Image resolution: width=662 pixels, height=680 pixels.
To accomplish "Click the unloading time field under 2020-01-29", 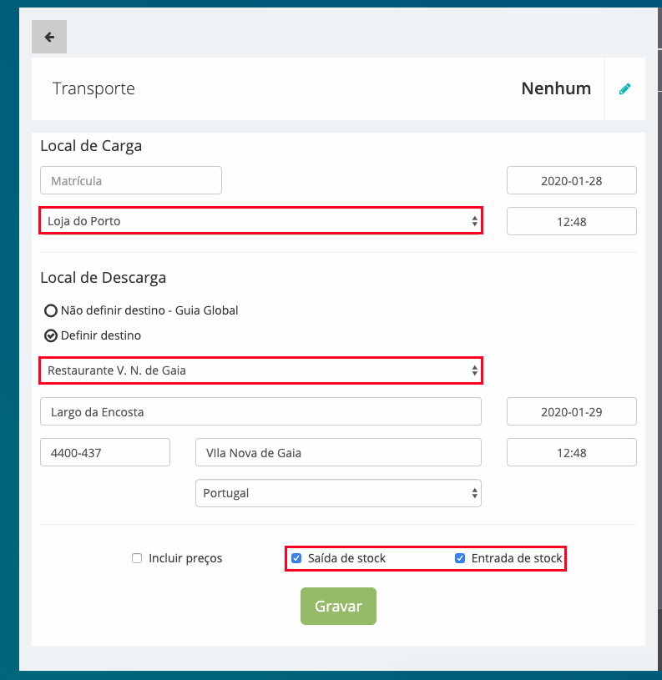I will (572, 452).
